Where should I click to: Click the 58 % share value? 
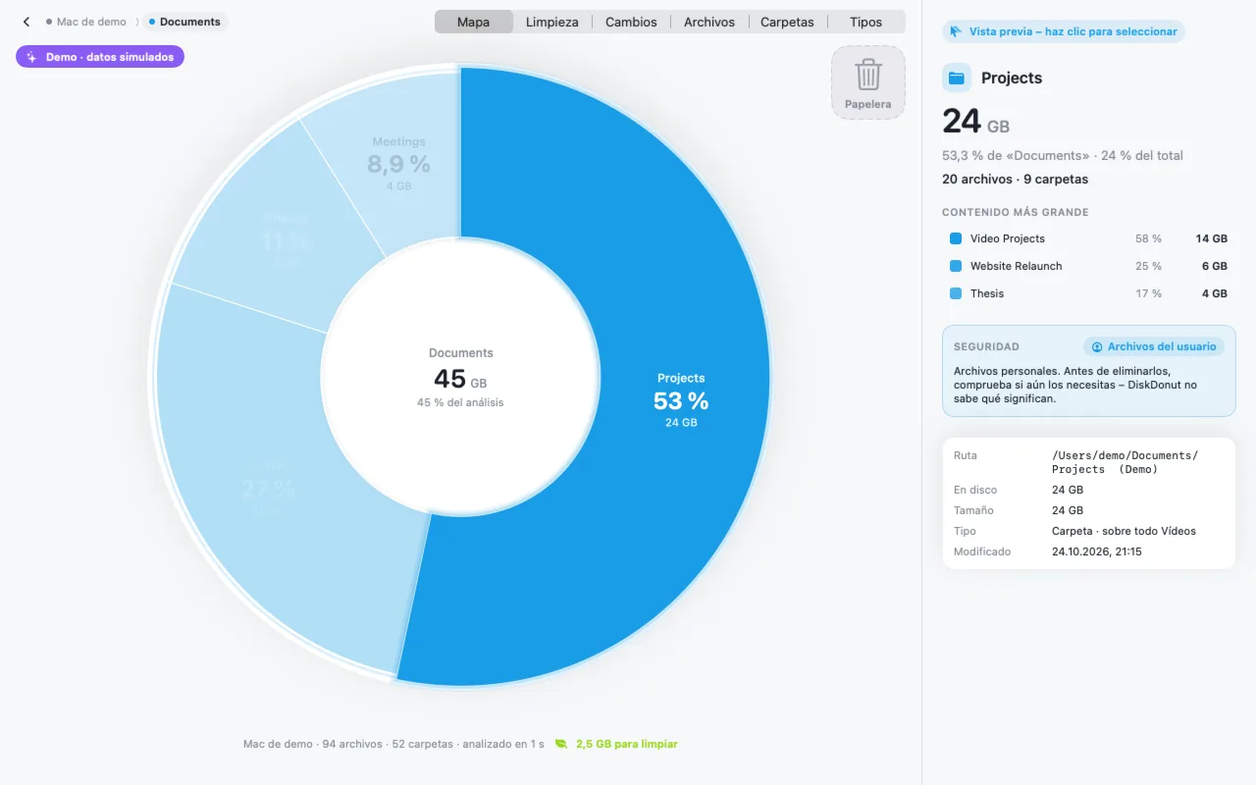(1149, 238)
